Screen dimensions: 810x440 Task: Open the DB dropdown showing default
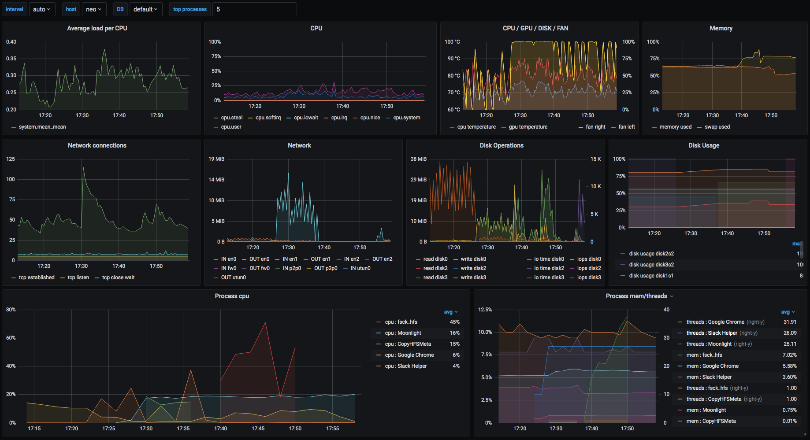click(145, 9)
